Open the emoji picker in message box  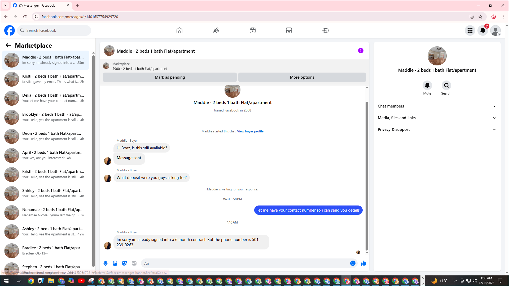[353, 263]
